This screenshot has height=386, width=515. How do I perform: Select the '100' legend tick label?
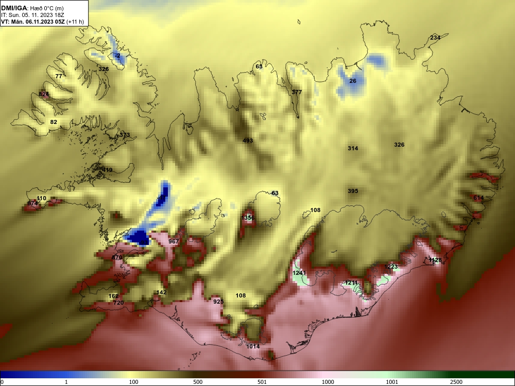[x=133, y=382]
